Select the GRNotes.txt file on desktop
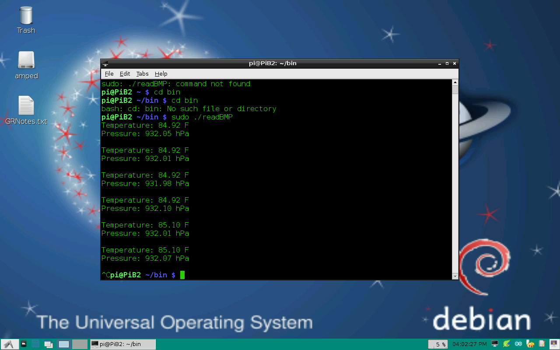 pos(26,111)
